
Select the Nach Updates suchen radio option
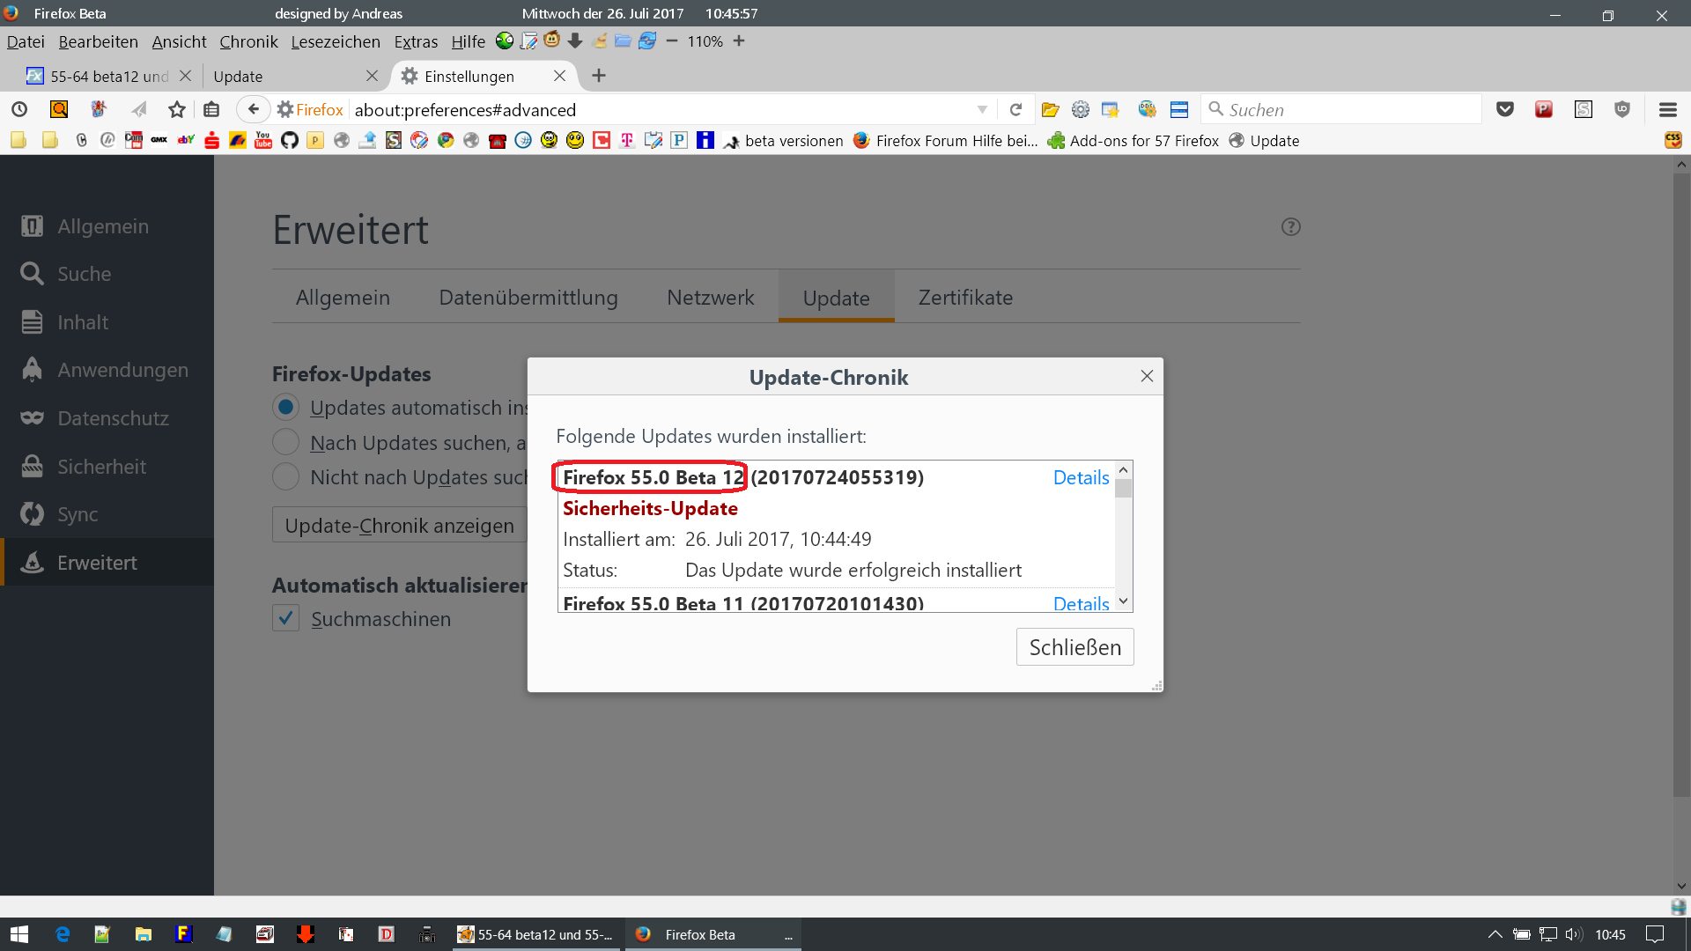285,442
